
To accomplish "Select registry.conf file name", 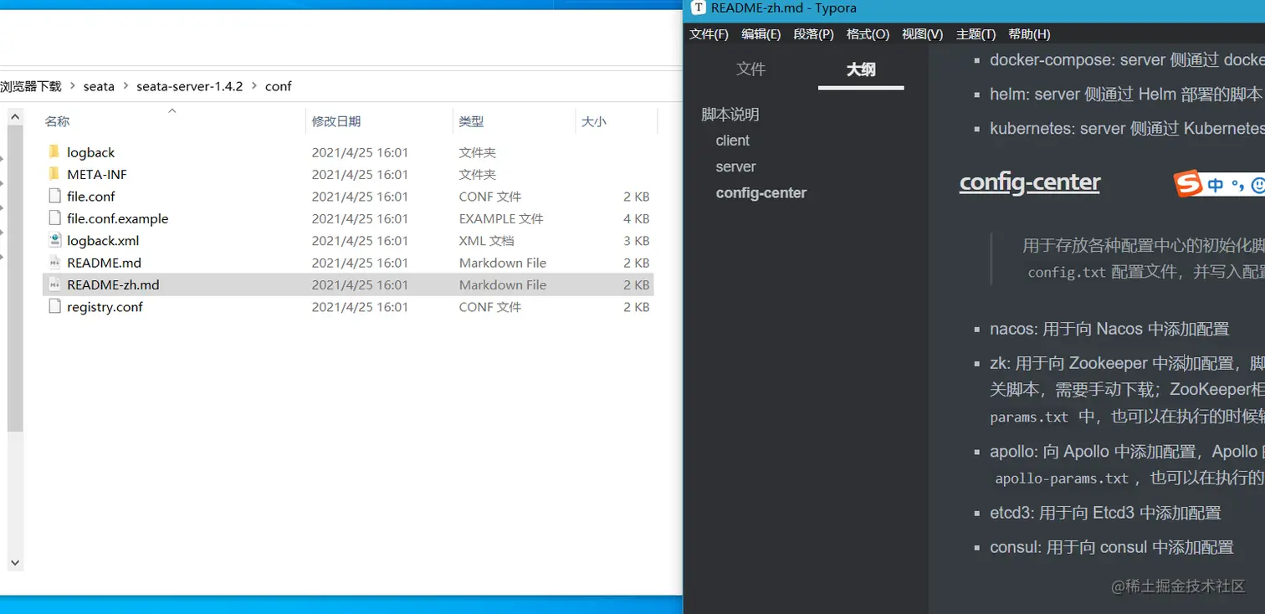I will 105,307.
